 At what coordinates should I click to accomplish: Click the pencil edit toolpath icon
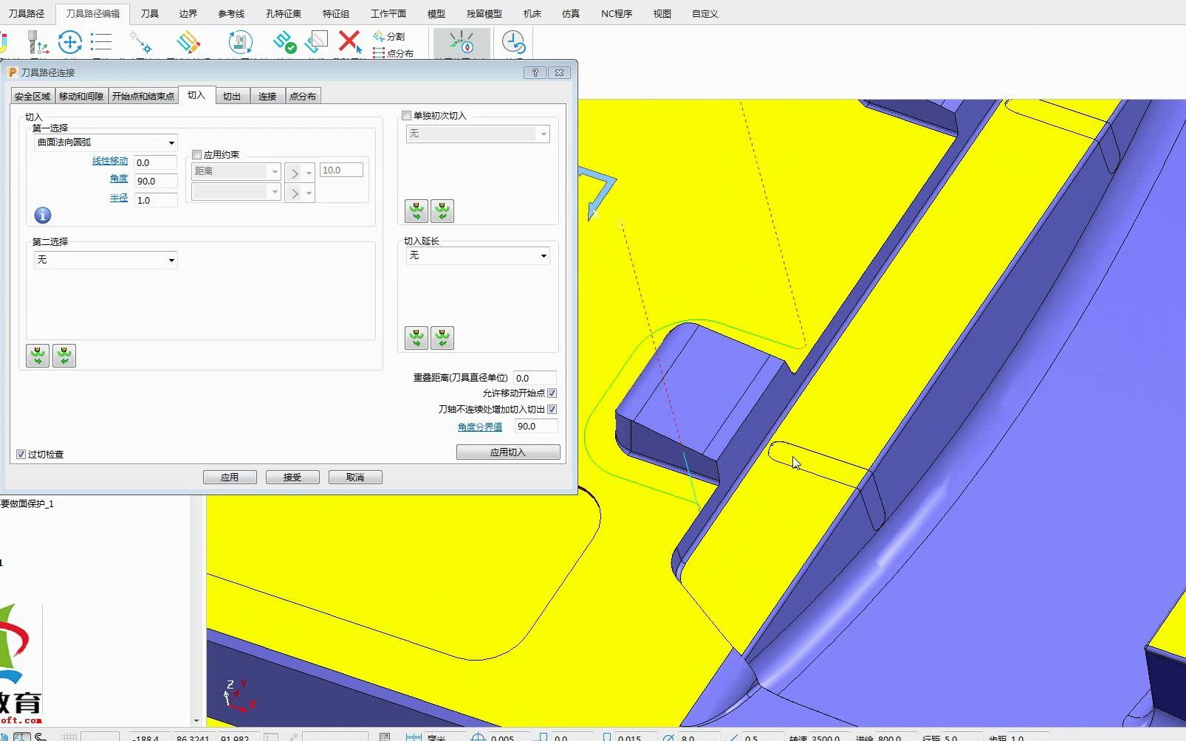(188, 42)
